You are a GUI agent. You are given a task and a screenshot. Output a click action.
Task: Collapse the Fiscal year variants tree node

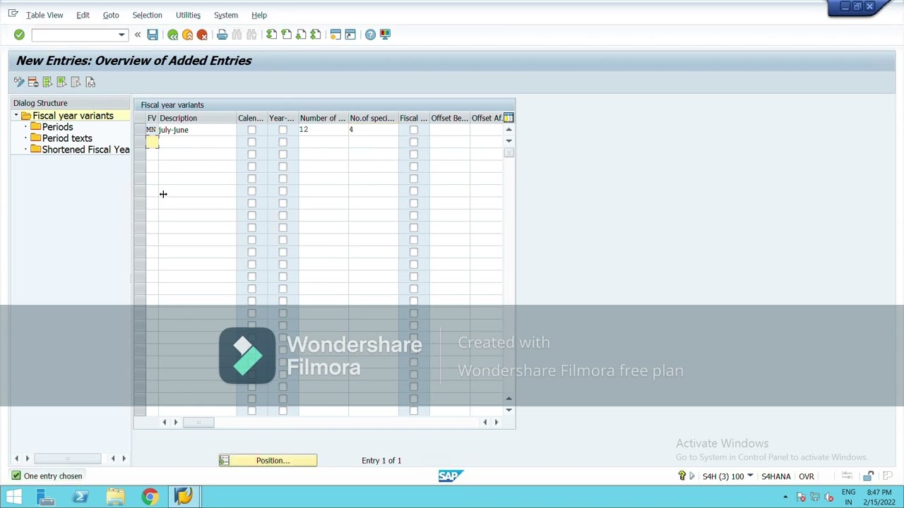[x=16, y=116]
